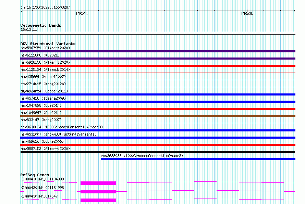Viewport: 305px width, 204px height.
Task: Click the nsv1049647 (Coe2014) label
Action: click(41, 113)
